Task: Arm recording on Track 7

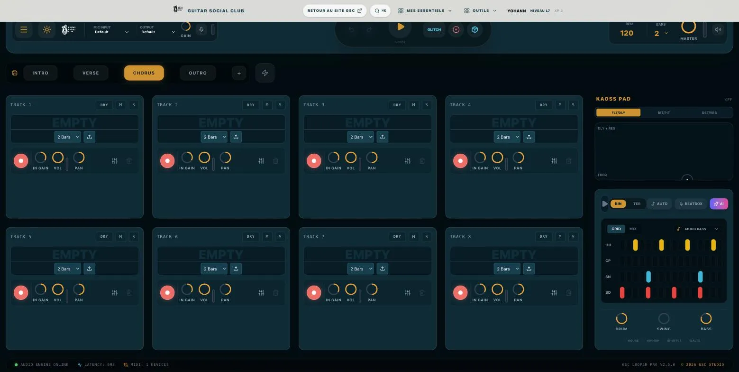Action: tap(314, 293)
